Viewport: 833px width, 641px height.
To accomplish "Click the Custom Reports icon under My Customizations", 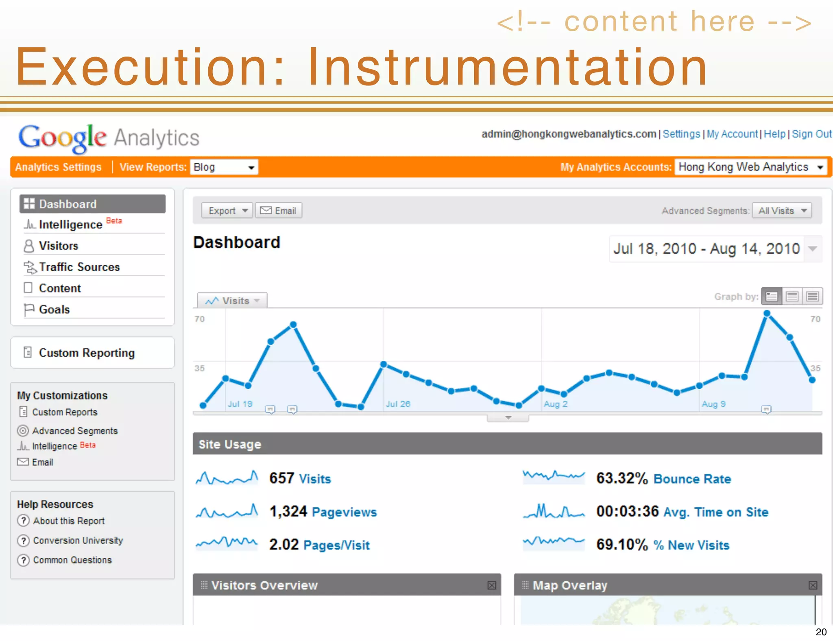I will click(x=23, y=412).
